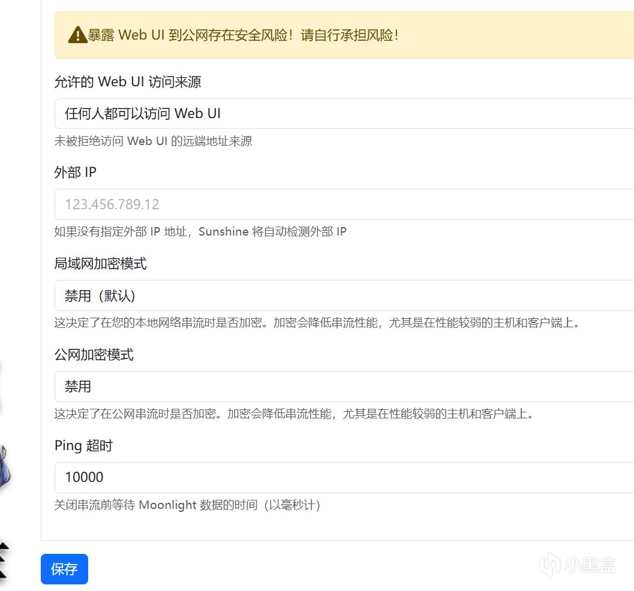Open the 公网加密模式 dropdown
The image size is (634, 591).
click(x=344, y=387)
